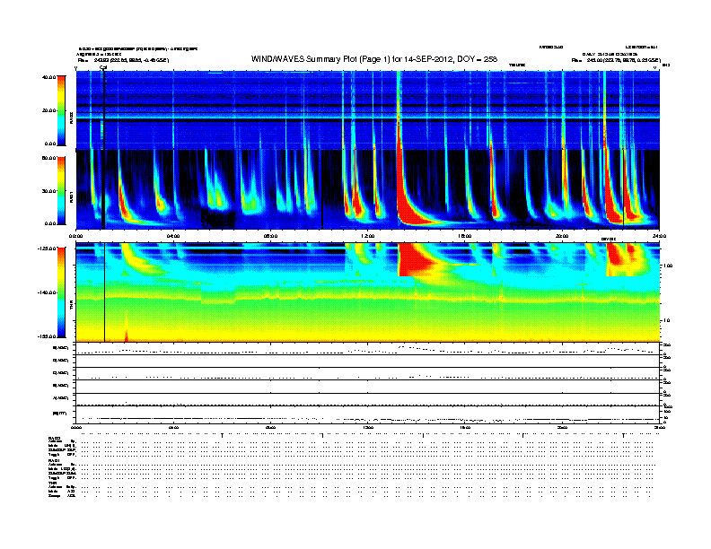
Task: Click the TNR intensity color bar
Action: tap(61, 292)
